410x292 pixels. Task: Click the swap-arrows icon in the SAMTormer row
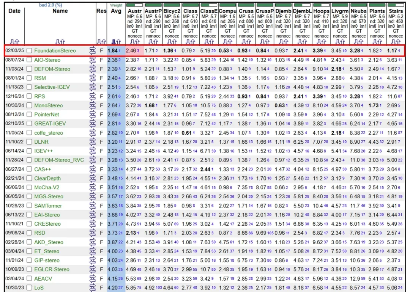(x=92, y=206)
